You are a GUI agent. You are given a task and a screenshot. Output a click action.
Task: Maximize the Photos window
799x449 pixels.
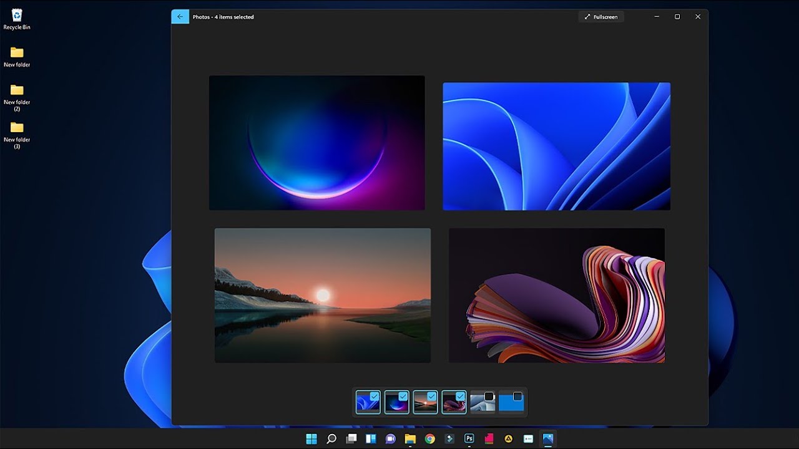click(x=677, y=17)
